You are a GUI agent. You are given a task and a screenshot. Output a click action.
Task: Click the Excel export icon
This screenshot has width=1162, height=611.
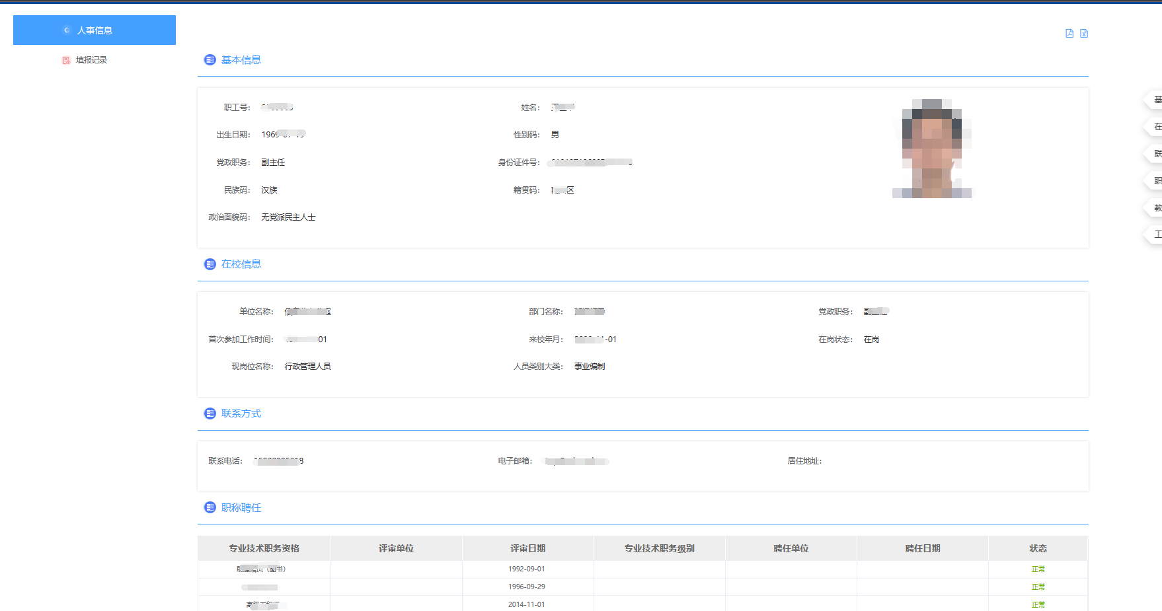click(x=1084, y=34)
